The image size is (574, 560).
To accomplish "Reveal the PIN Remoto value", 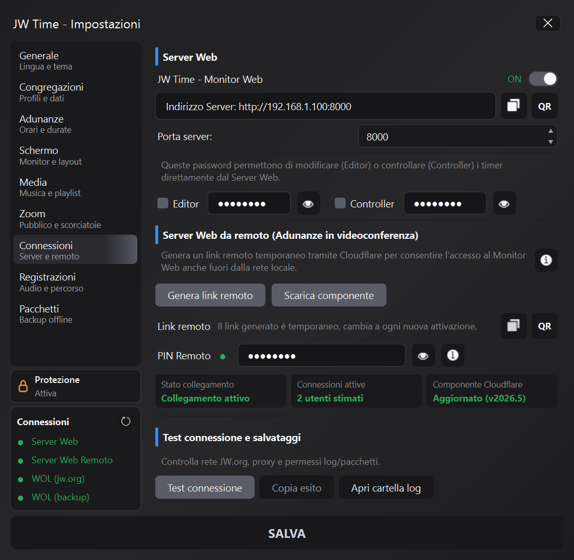I will (423, 355).
